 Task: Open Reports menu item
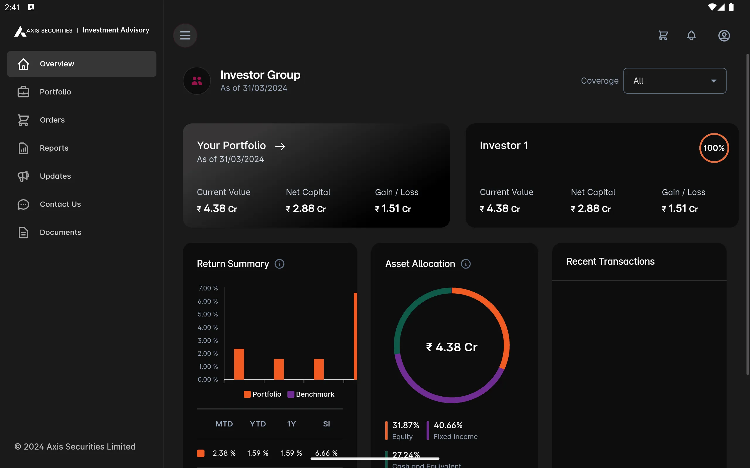[x=81, y=148]
